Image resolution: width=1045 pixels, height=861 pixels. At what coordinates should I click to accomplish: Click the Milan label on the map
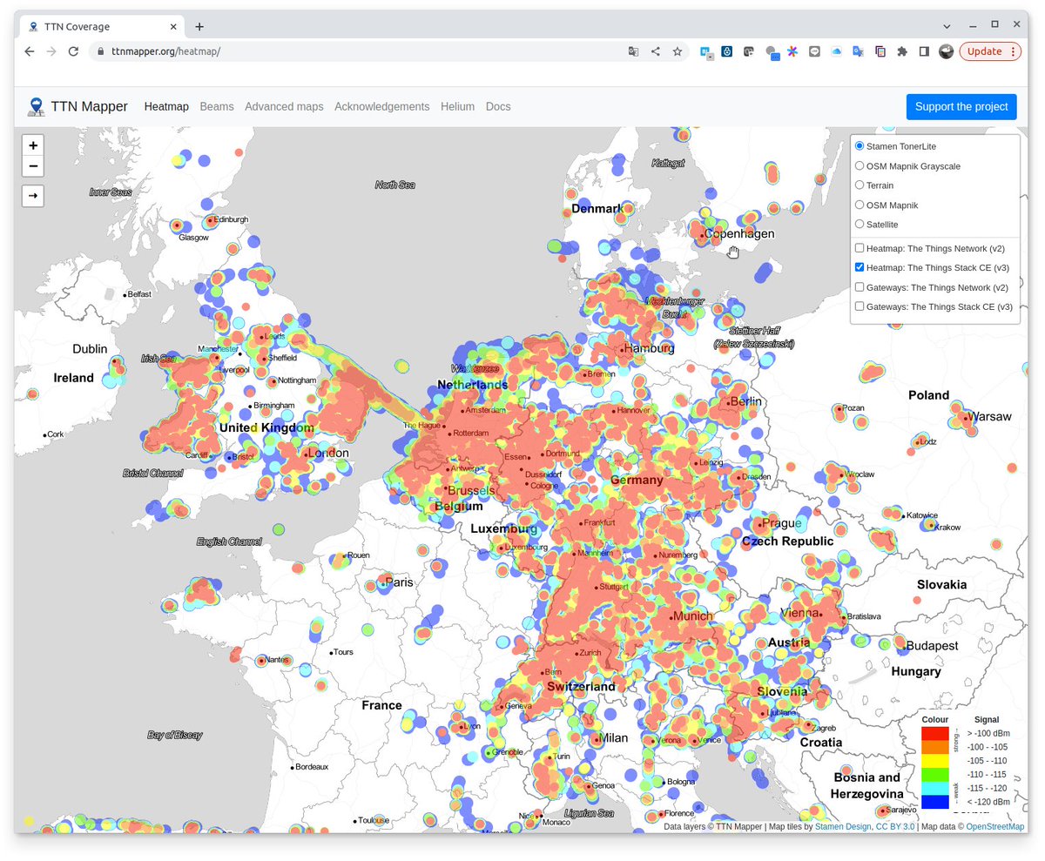coord(613,738)
